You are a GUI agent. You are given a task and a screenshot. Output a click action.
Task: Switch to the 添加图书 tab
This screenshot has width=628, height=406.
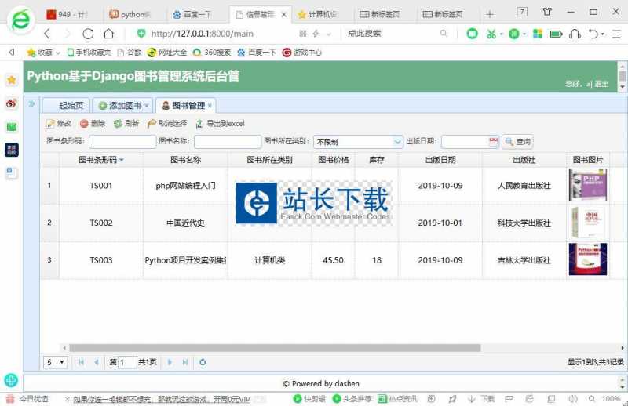coord(120,106)
